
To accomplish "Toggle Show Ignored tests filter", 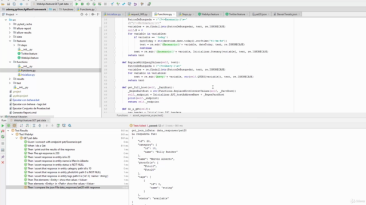I will tap(14, 126).
